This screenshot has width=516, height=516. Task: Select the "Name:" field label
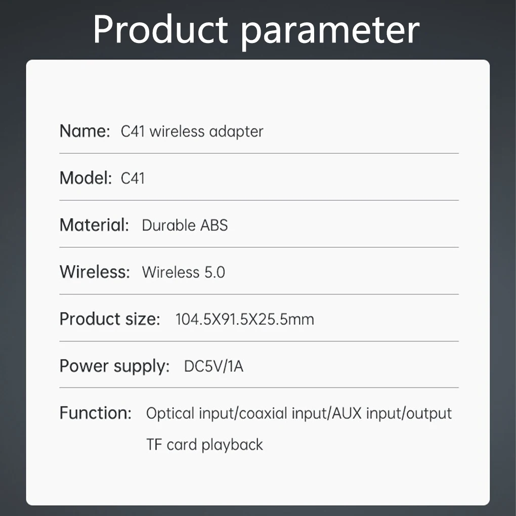pos(84,132)
